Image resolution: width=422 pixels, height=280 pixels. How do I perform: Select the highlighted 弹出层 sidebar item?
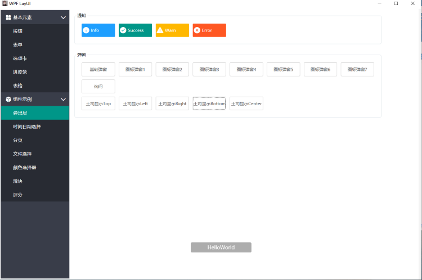point(35,113)
